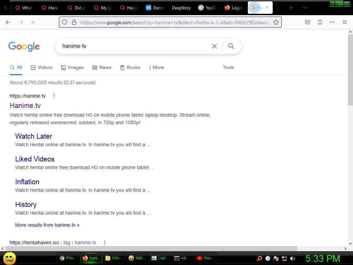Click the browser Forward arrow

tap(21, 22)
